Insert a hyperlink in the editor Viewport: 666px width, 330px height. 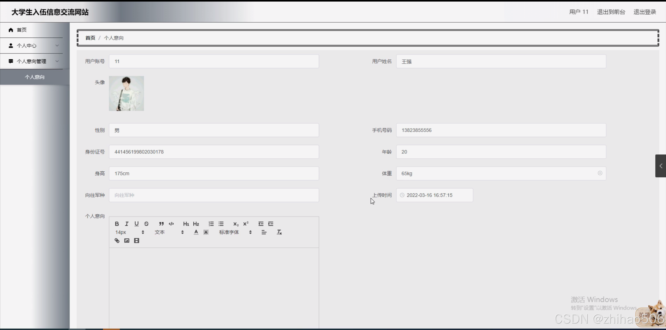117,241
